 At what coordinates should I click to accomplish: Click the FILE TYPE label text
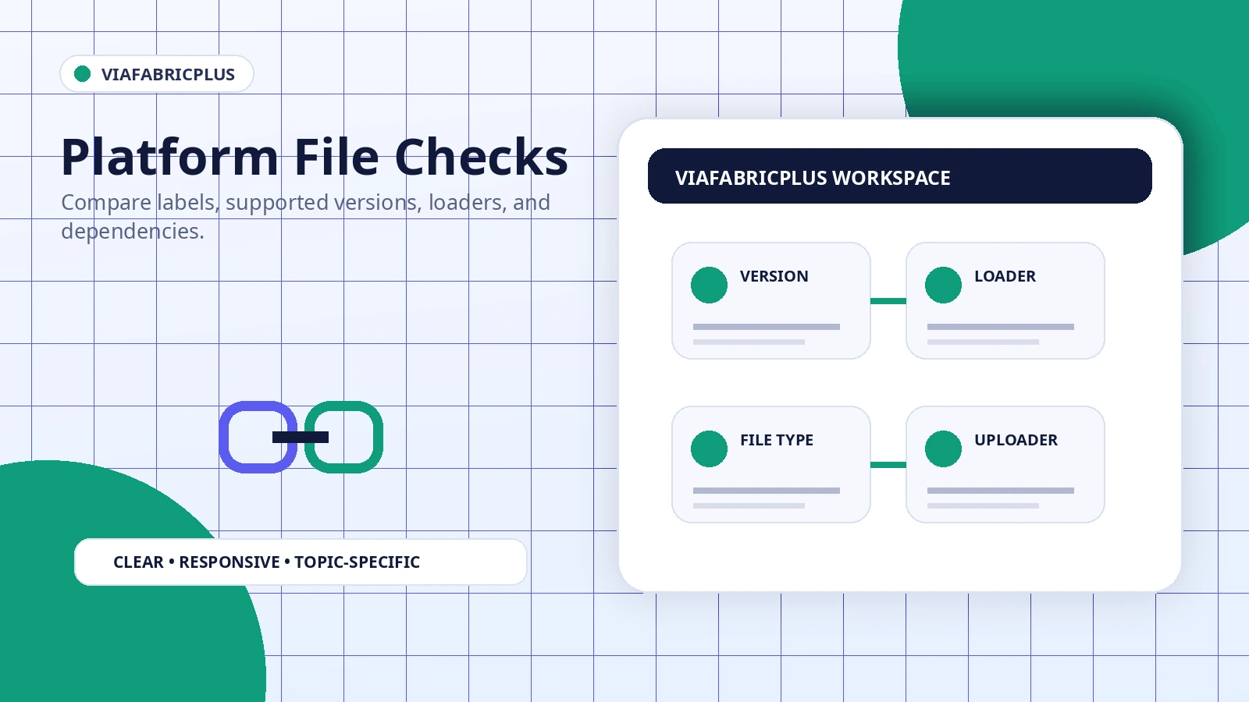777,440
